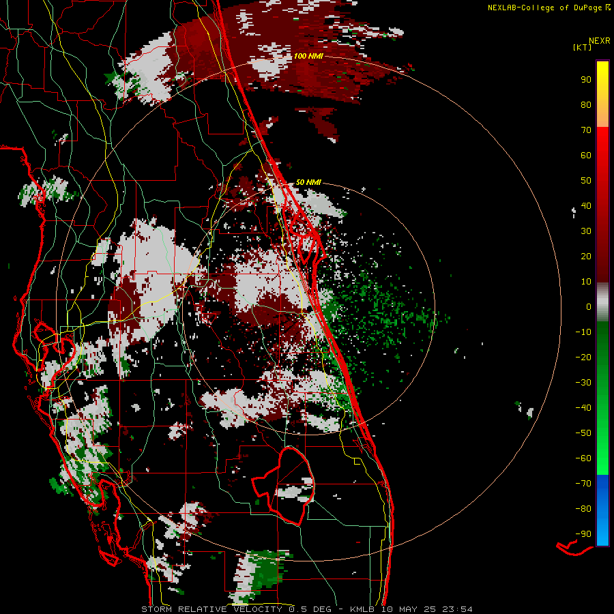Image resolution: width=614 pixels, height=614 pixels.
Task: Click the NEXR label above the color bar
Action: pos(600,41)
